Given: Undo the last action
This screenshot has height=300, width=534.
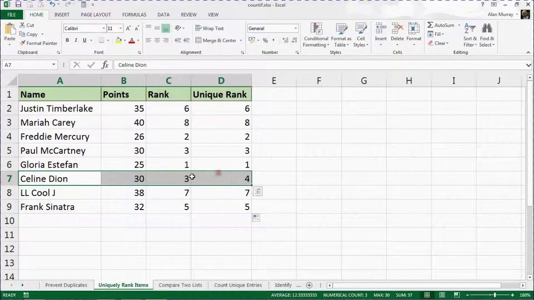Looking at the screenshot, I should [x=52, y=4].
